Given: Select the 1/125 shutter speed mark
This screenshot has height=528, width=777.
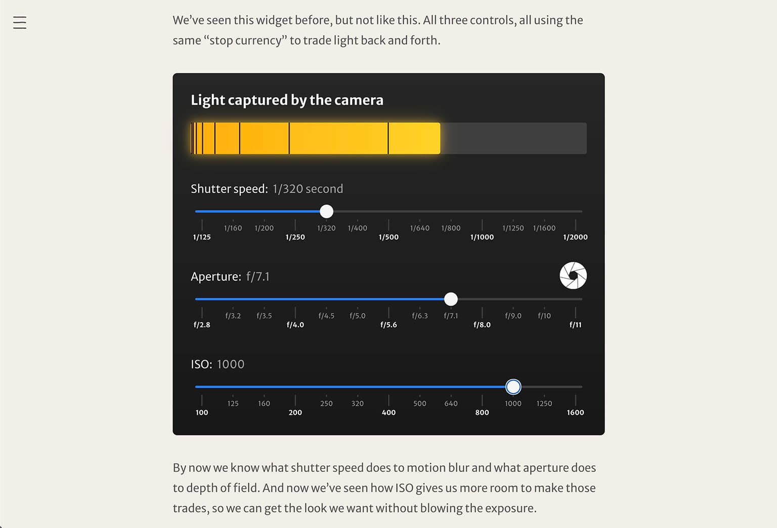Looking at the screenshot, I should 202,237.
